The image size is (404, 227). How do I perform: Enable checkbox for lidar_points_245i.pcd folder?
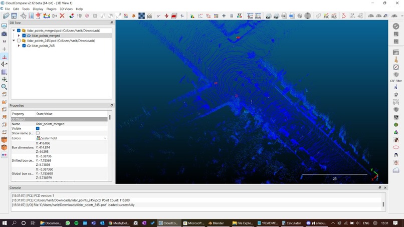[19, 41]
